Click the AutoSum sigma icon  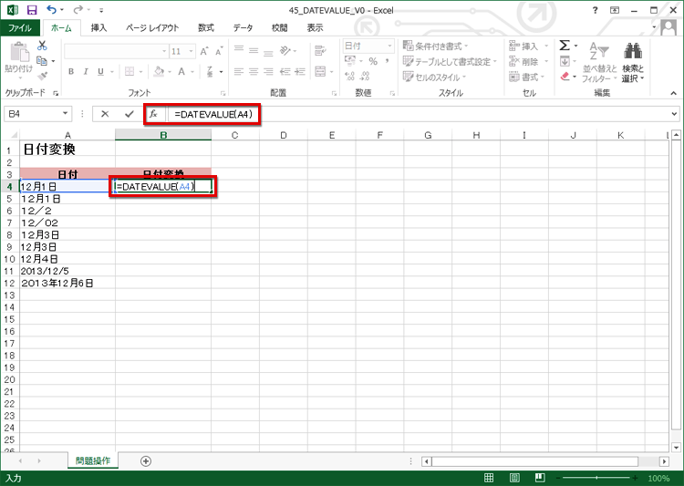[x=565, y=46]
